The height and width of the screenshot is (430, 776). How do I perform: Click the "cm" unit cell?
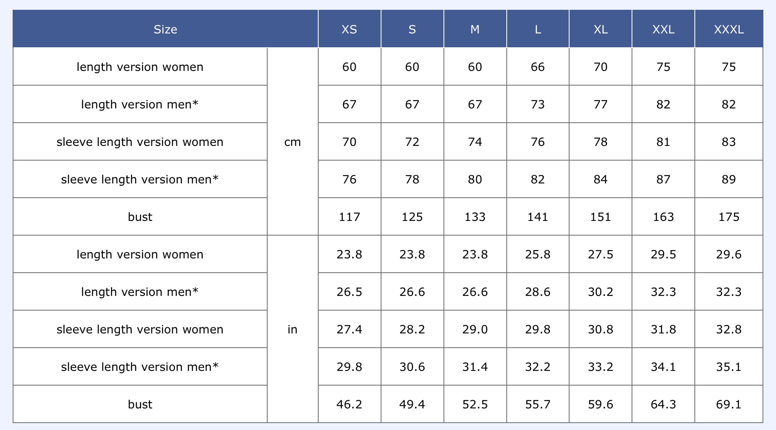tap(293, 142)
